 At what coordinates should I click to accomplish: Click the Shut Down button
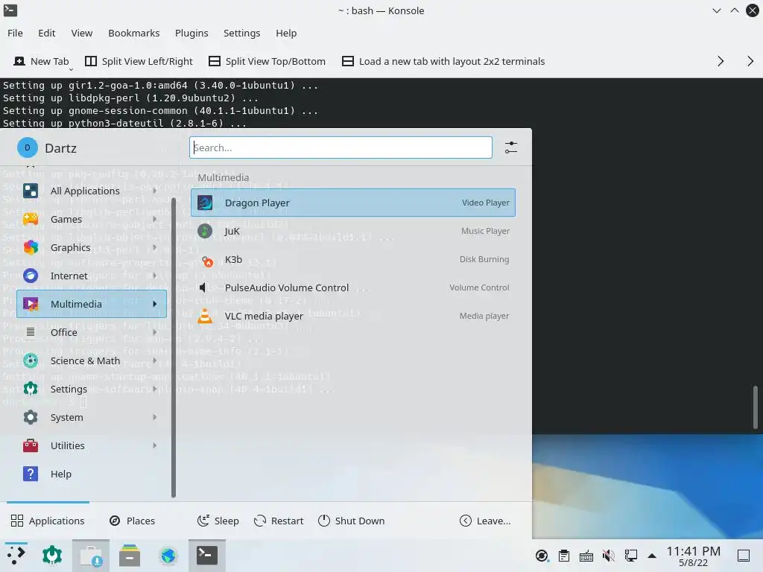click(x=351, y=521)
